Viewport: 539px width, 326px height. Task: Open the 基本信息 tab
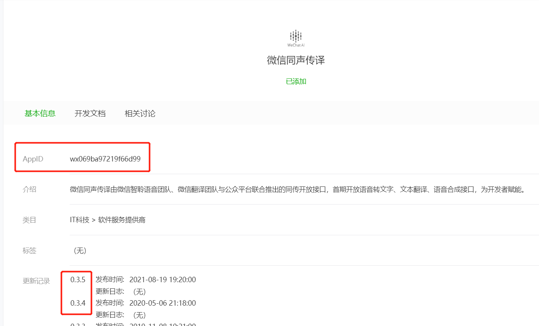pyautogui.click(x=40, y=113)
